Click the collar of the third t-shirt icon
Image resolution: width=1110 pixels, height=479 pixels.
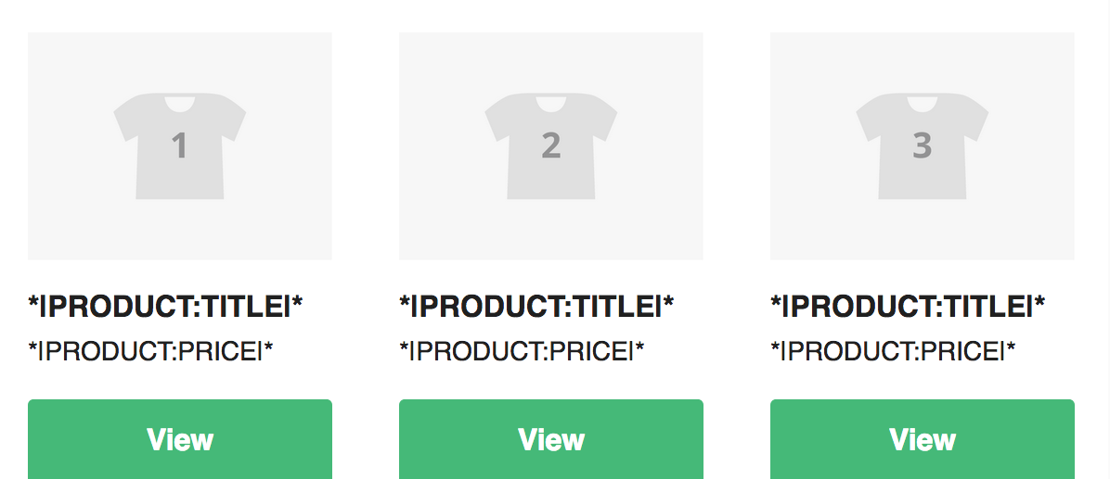pyautogui.click(x=922, y=103)
